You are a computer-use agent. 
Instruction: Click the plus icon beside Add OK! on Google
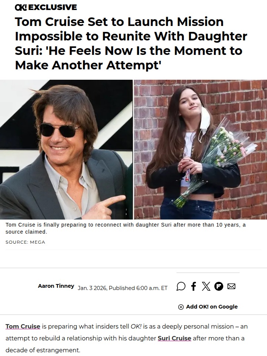coord(181,307)
